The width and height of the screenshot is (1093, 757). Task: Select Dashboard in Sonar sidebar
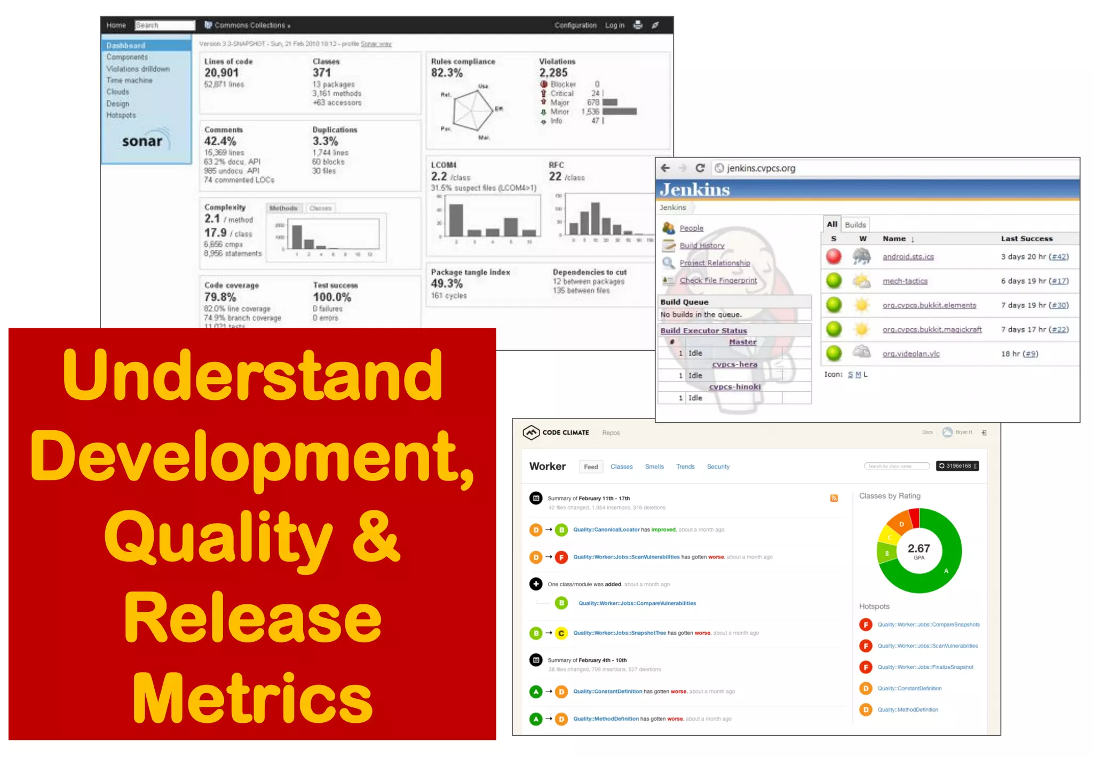pos(147,45)
